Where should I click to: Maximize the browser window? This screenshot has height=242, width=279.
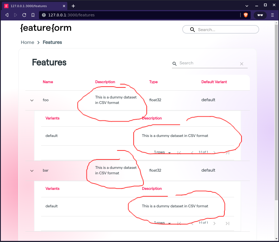click(x=265, y=5)
